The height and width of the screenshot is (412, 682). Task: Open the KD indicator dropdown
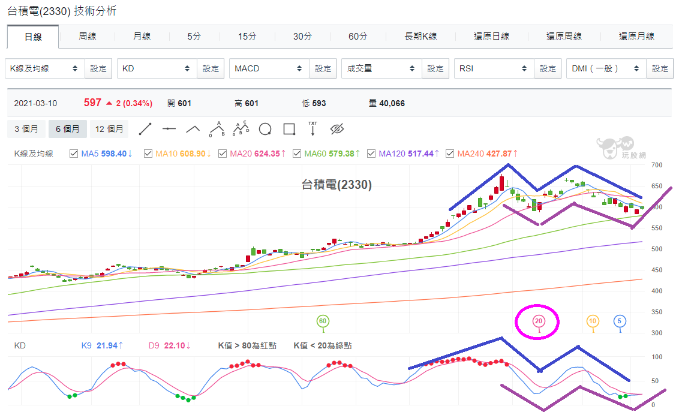[x=157, y=68]
